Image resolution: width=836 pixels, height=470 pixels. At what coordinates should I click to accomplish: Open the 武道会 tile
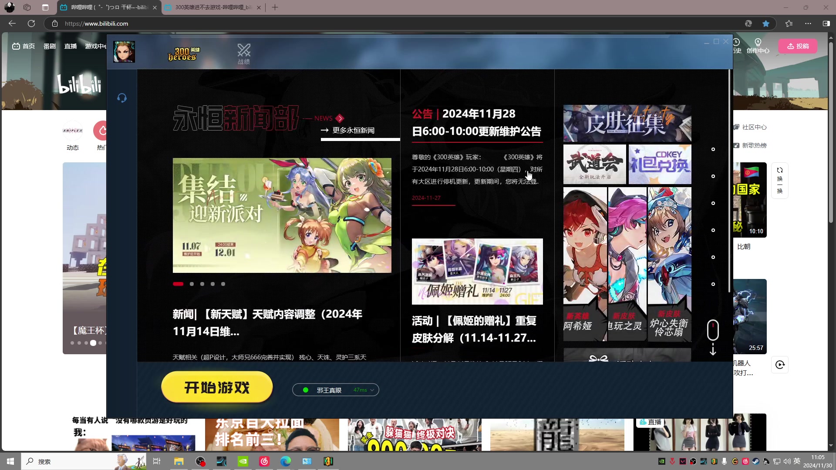(594, 164)
